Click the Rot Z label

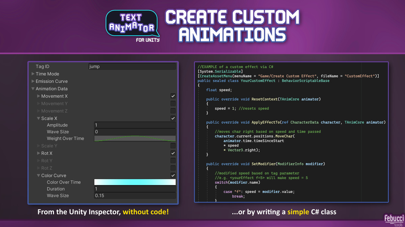tap(47, 168)
